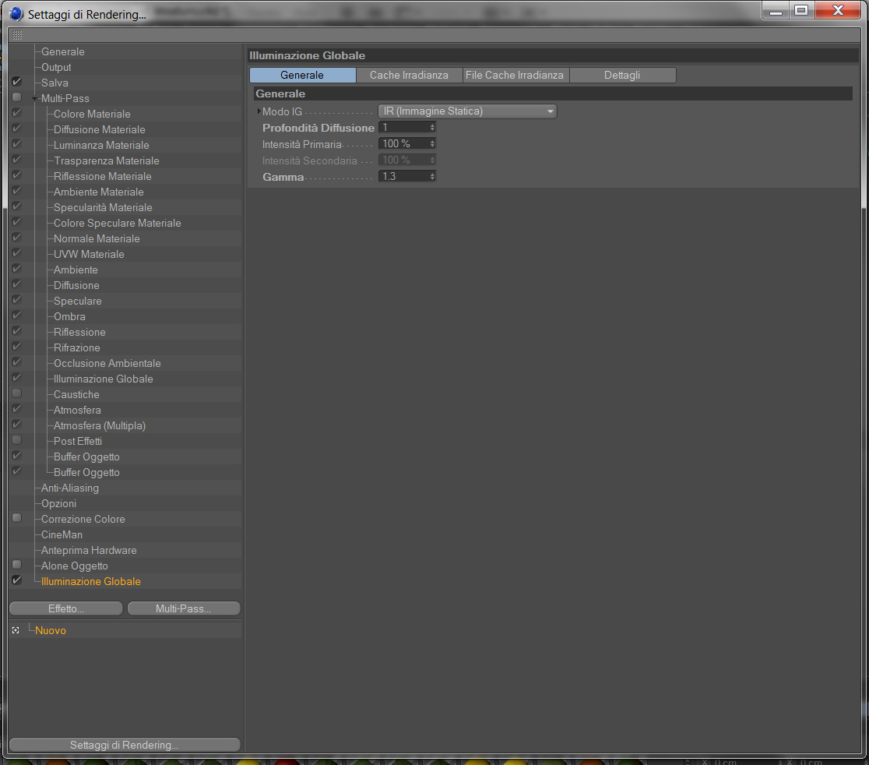Select the Ombra pass
The height and width of the screenshot is (765, 869).
(69, 316)
